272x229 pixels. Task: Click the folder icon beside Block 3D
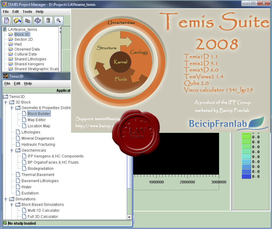tap(11, 35)
